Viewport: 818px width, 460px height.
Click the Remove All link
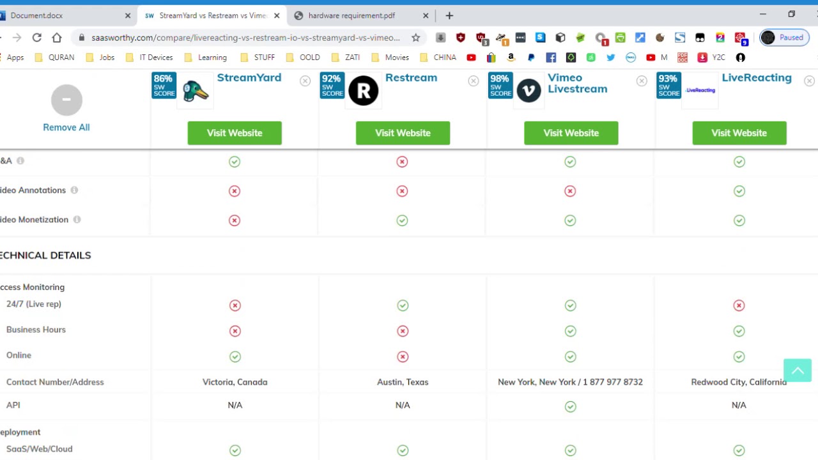click(x=66, y=127)
